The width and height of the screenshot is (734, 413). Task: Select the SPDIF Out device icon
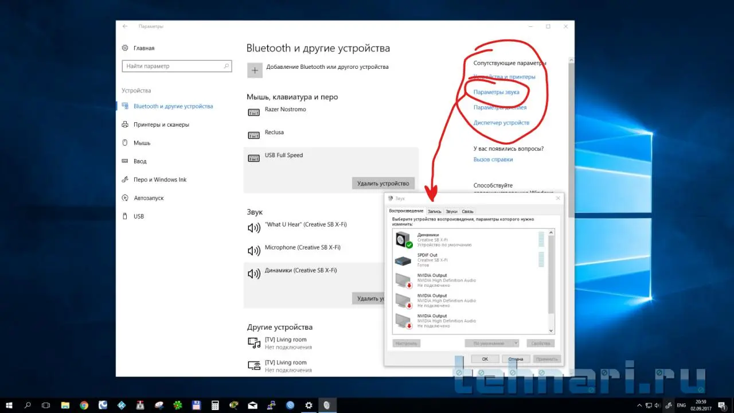point(403,260)
